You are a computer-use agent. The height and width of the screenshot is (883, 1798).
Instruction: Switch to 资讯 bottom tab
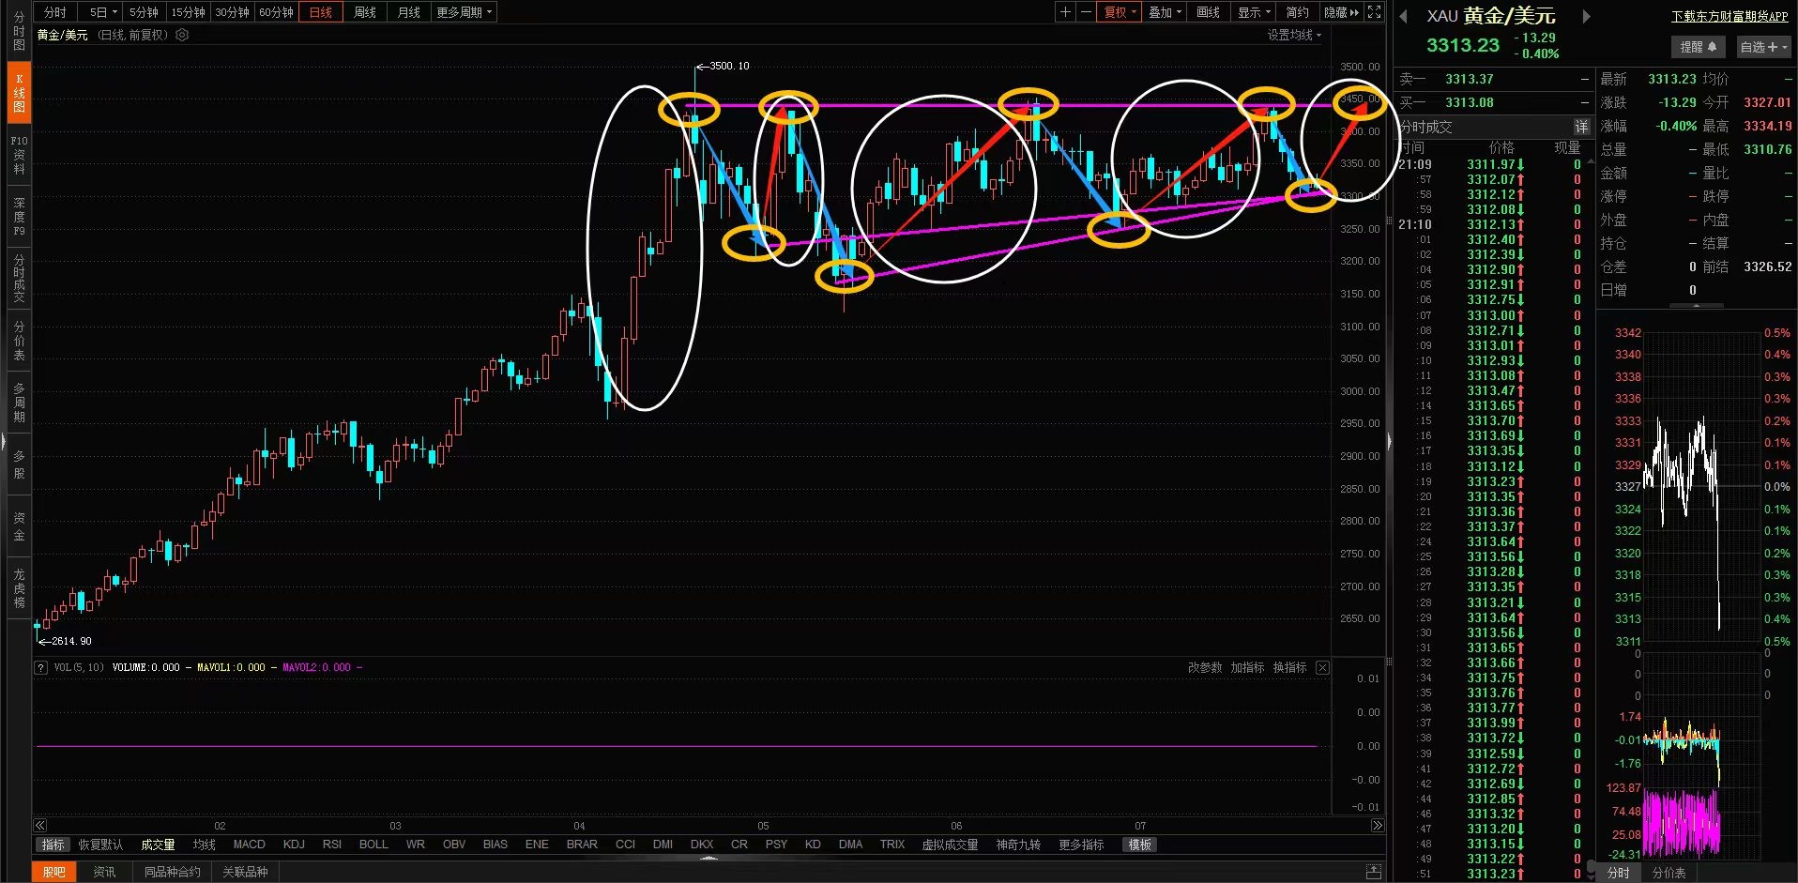click(104, 872)
